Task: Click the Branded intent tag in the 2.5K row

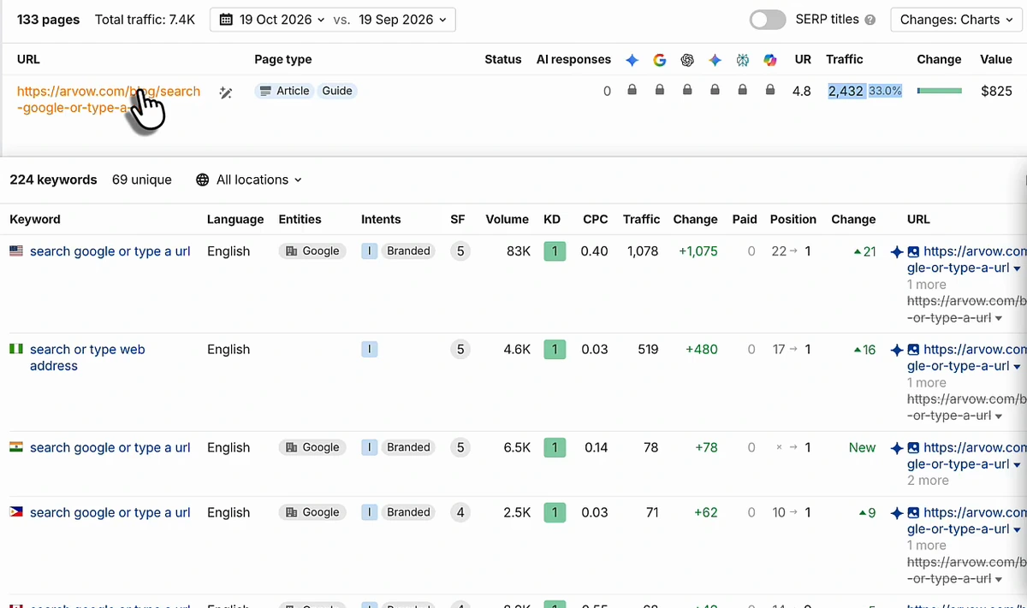Action: coord(408,512)
